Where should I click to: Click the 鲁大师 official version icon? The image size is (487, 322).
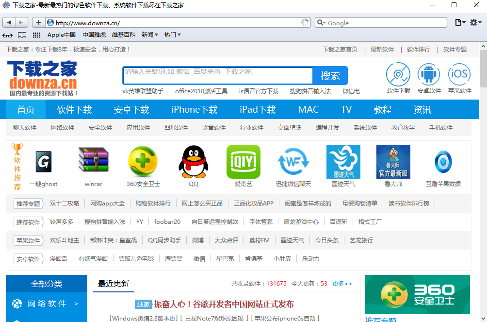(x=393, y=162)
